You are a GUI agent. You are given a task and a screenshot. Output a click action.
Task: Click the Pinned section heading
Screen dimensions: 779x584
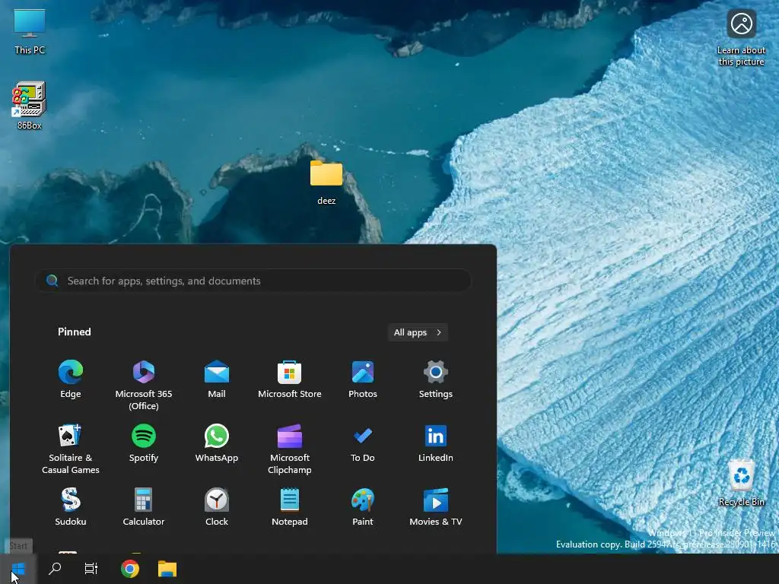tap(74, 332)
